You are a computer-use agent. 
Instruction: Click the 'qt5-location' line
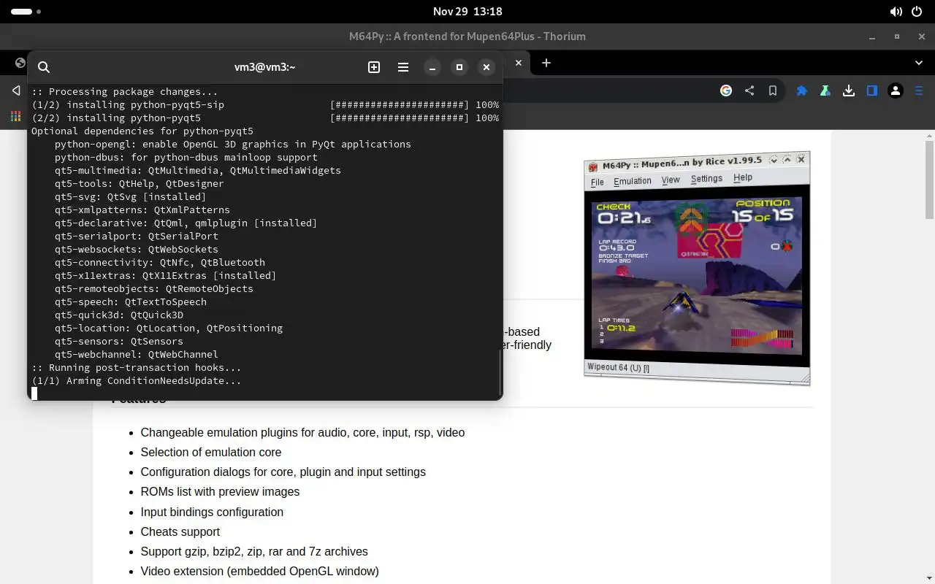tap(169, 328)
